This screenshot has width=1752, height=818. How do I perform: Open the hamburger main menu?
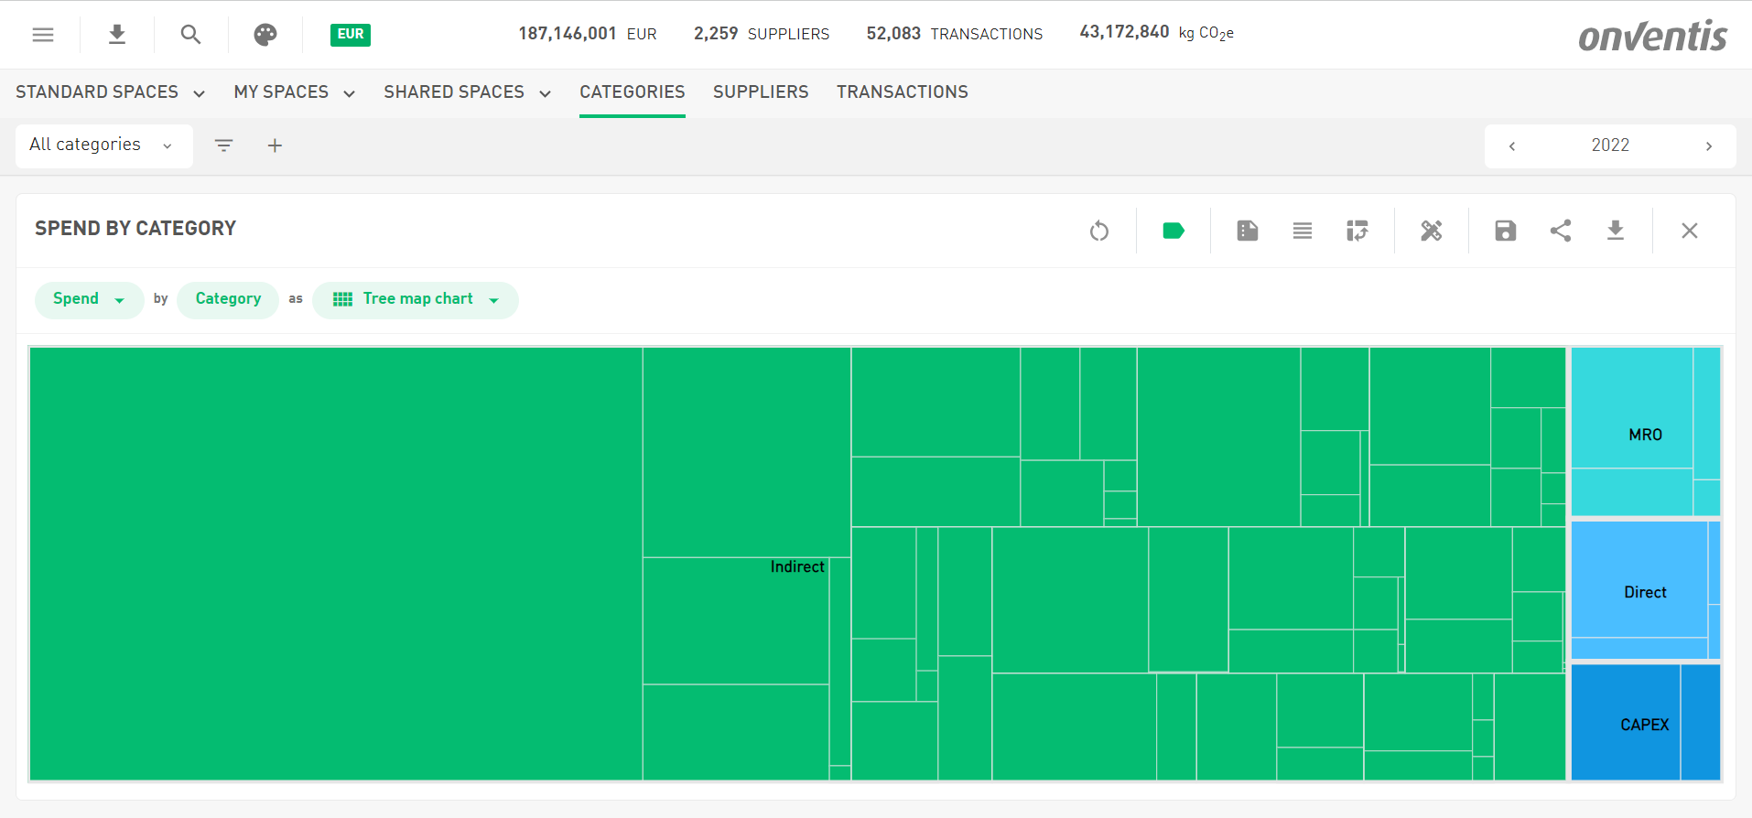point(43,35)
